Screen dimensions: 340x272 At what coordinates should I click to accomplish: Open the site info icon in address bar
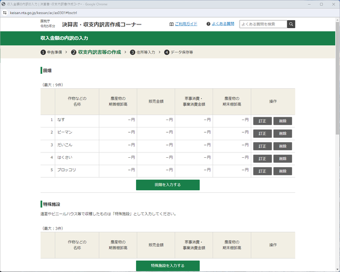tap(5, 13)
